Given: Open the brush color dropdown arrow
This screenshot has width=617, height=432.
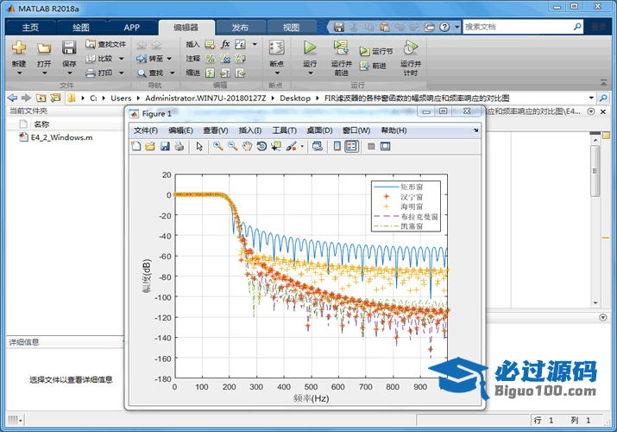Looking at the screenshot, I should click(302, 147).
